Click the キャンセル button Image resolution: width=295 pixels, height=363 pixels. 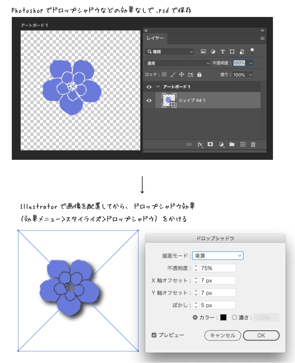click(x=223, y=335)
